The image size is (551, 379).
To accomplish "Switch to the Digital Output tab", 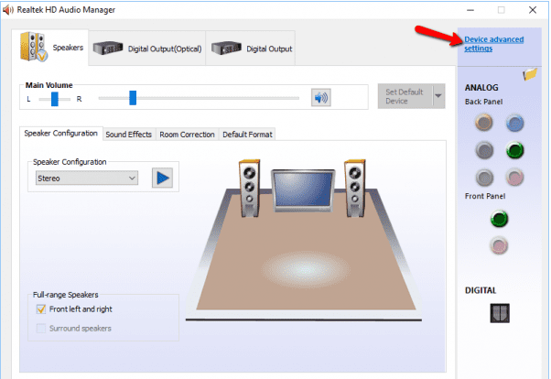I will click(x=251, y=49).
